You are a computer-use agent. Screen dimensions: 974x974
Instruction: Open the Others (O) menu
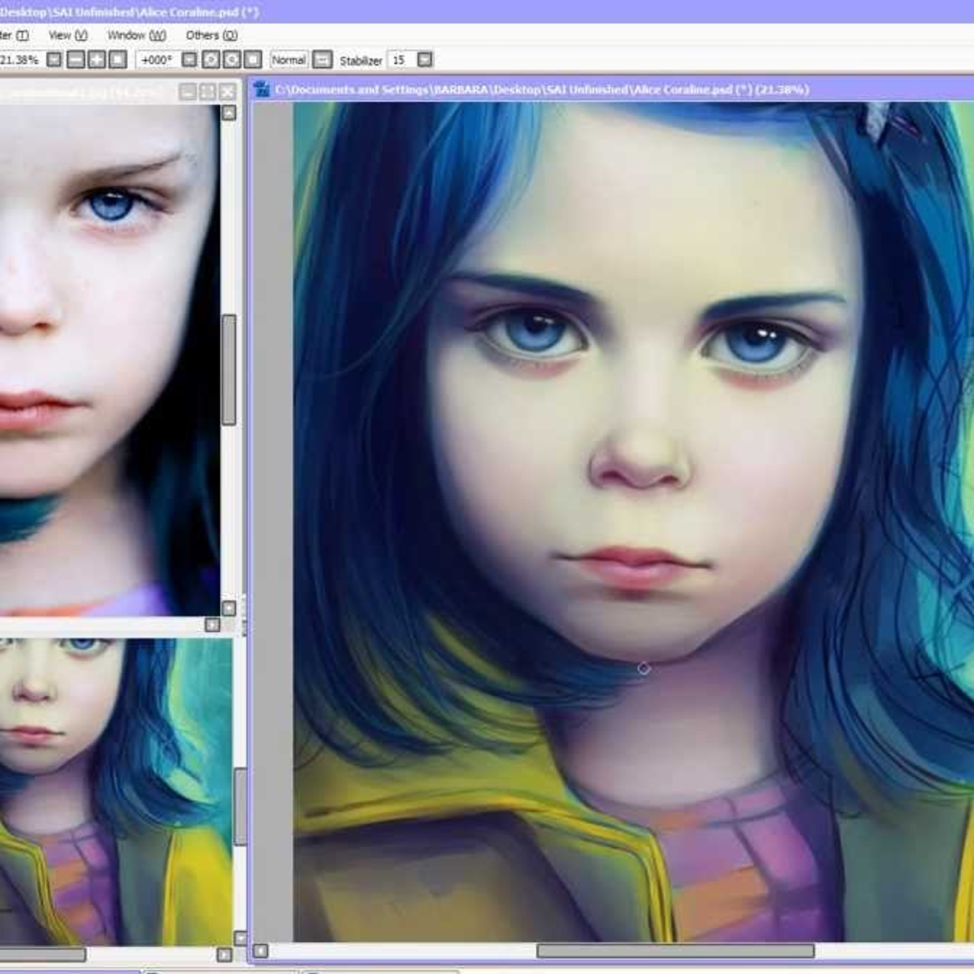211,35
